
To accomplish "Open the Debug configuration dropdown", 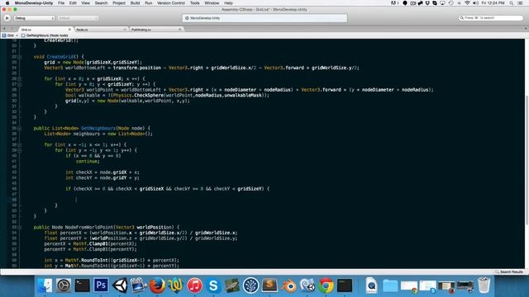I will [x=34, y=18].
